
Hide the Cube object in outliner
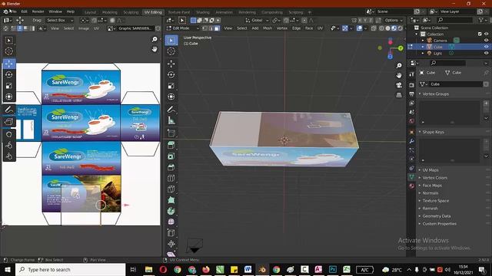tap(486, 47)
